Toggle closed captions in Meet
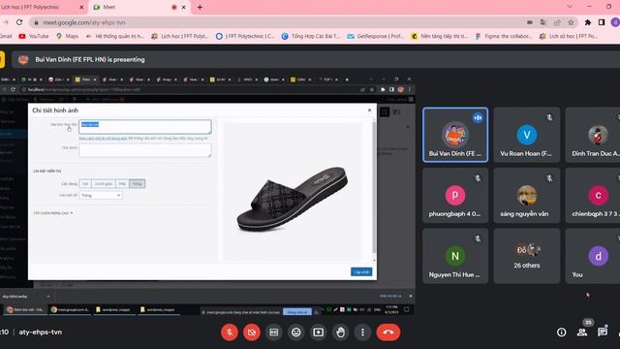Screen dimensions: 620x349 (273, 333)
